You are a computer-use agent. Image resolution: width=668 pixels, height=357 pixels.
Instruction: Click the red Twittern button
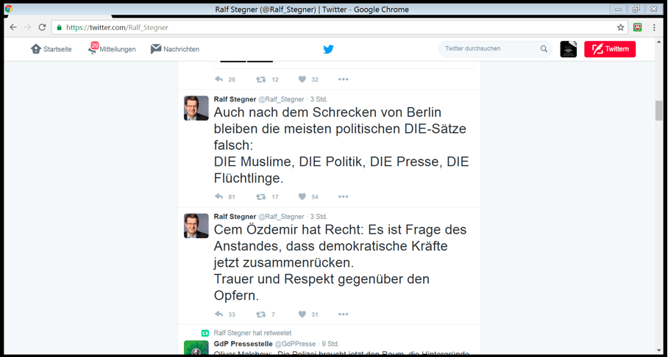coord(609,49)
